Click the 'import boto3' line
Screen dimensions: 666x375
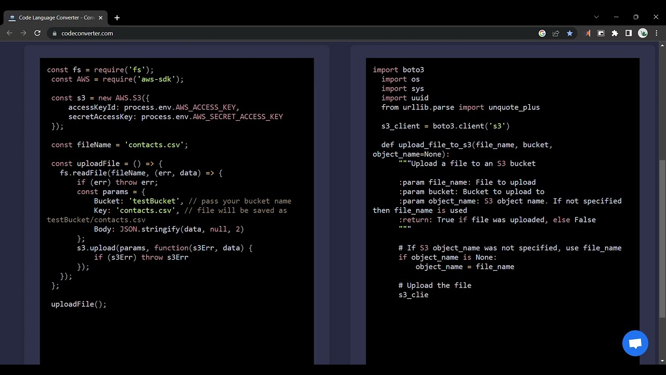pyautogui.click(x=399, y=70)
